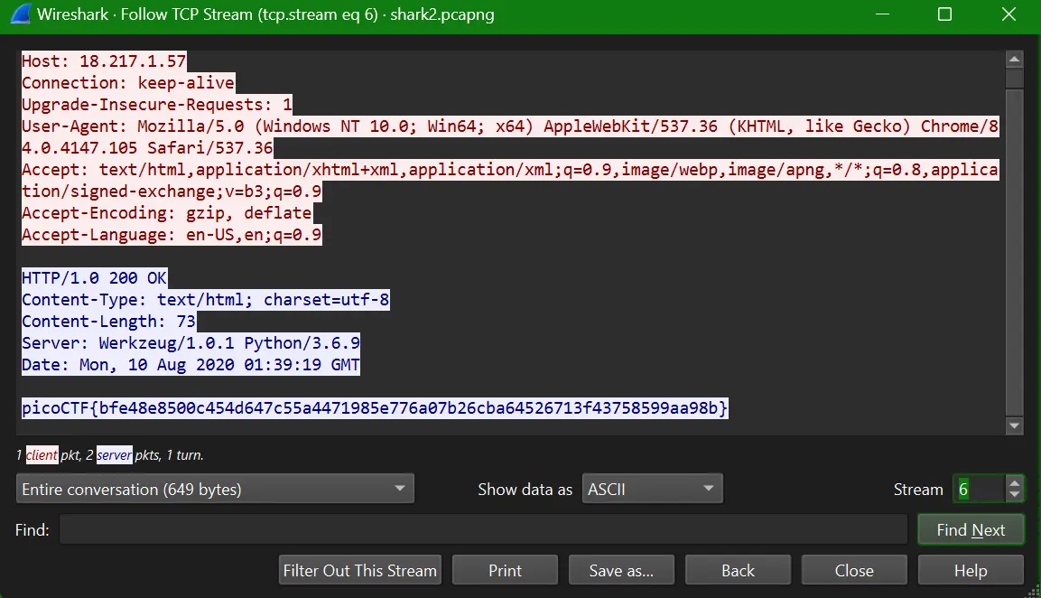This screenshot has height=598, width=1041.
Task: Go Back to the previous view
Action: 738,571
